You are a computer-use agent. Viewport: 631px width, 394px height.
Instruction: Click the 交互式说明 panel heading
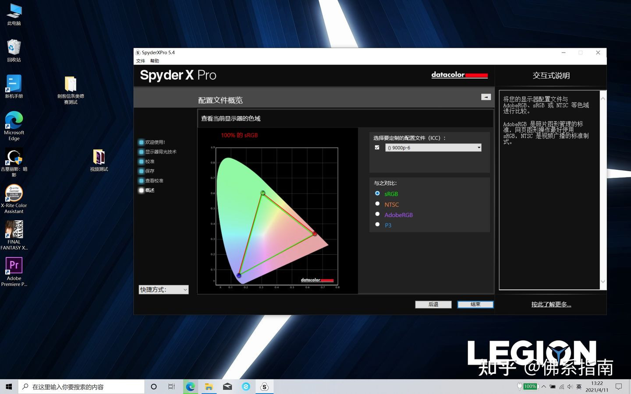click(551, 76)
